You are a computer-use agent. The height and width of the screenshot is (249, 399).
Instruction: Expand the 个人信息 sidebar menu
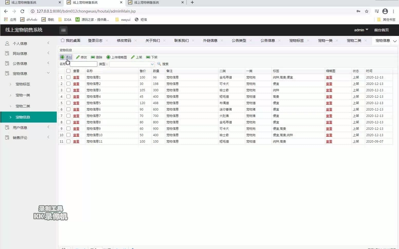click(48, 43)
